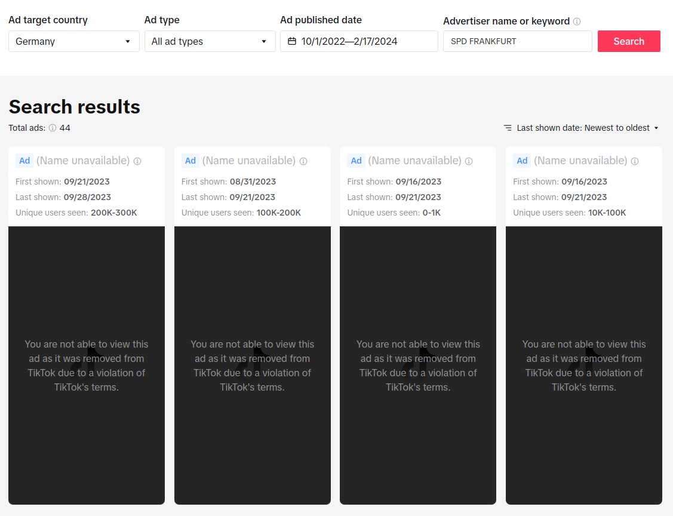Image resolution: width=673 pixels, height=516 pixels.
Task: Open removed ad with 0-1K unique users
Action: 418,365
